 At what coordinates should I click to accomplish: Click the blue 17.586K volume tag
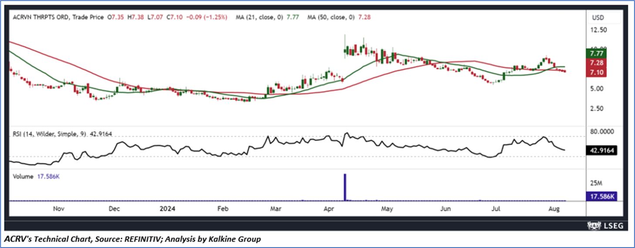pyautogui.click(x=601, y=196)
